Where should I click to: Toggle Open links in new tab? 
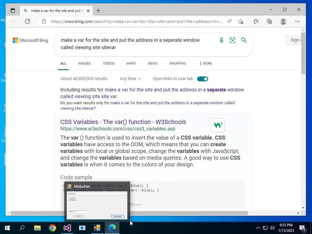click(x=203, y=79)
